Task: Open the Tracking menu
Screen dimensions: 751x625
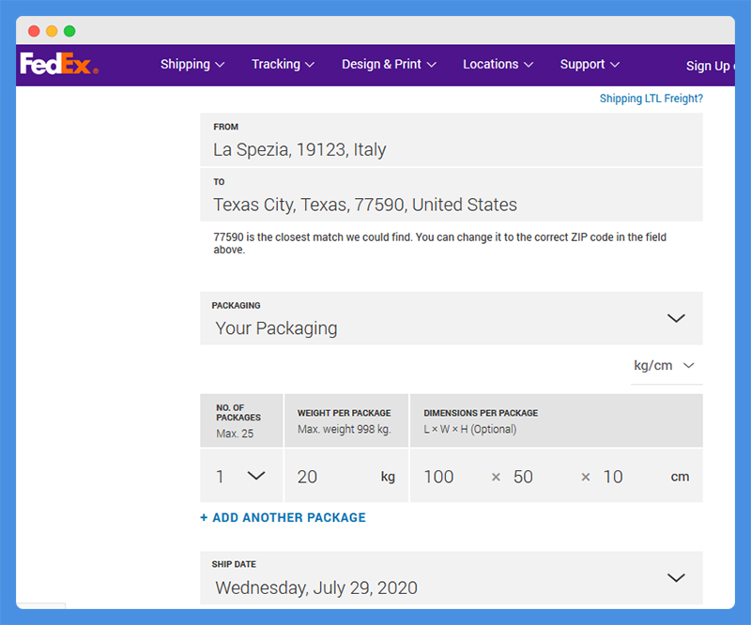Action: pyautogui.click(x=284, y=64)
